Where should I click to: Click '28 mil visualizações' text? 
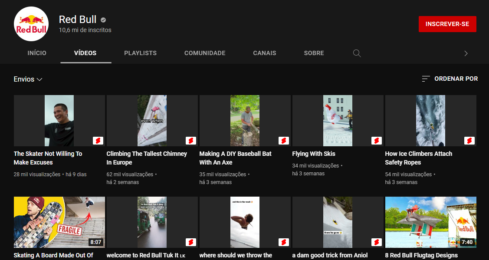point(37,174)
